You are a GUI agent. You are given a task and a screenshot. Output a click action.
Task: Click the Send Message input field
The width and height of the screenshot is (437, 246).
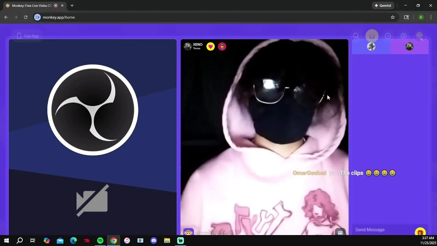[383, 230]
